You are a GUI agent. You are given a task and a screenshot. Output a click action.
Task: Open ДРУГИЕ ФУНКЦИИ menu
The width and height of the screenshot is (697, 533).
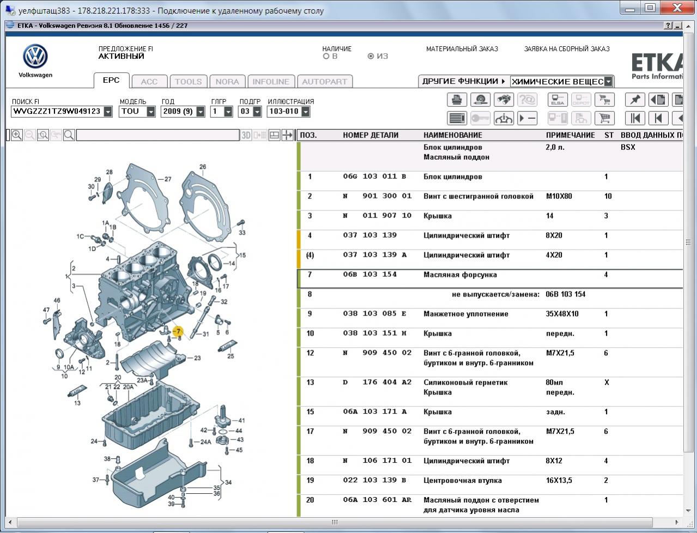click(463, 81)
